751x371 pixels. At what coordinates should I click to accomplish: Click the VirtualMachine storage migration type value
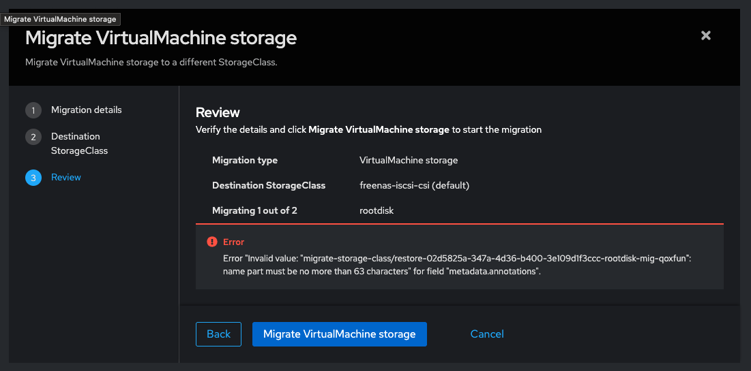click(x=409, y=160)
